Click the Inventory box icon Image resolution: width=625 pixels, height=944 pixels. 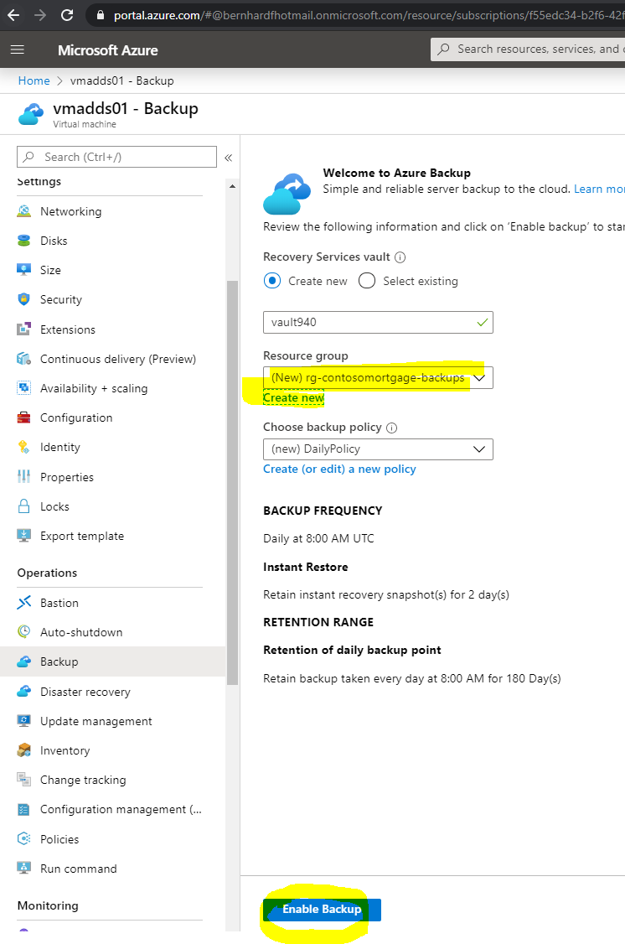[24, 750]
